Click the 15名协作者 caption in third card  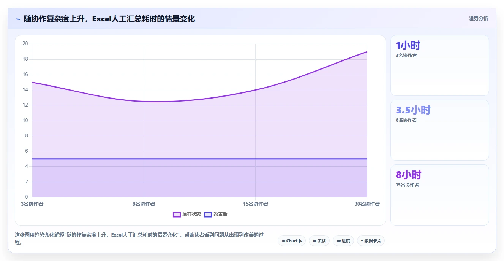(x=407, y=185)
